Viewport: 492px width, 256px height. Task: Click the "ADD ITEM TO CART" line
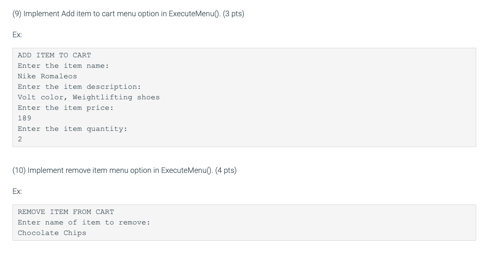[54, 55]
